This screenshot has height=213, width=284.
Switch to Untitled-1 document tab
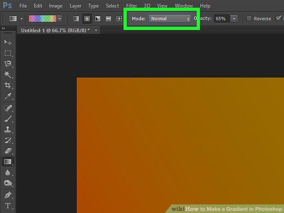[x=55, y=30]
